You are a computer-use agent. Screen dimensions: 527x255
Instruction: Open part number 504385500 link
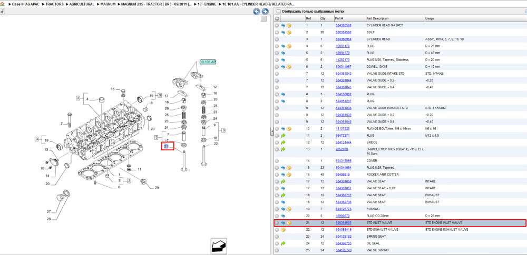pos(344,25)
